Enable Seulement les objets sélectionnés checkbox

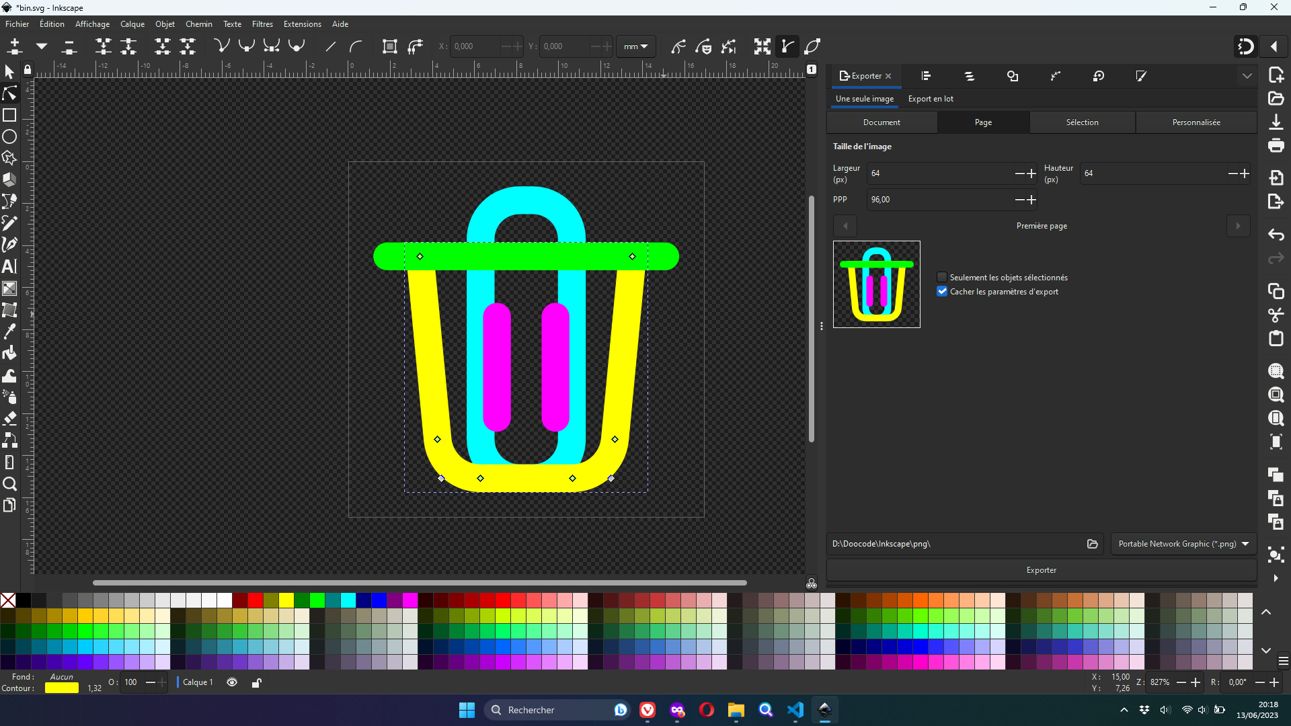pyautogui.click(x=942, y=277)
